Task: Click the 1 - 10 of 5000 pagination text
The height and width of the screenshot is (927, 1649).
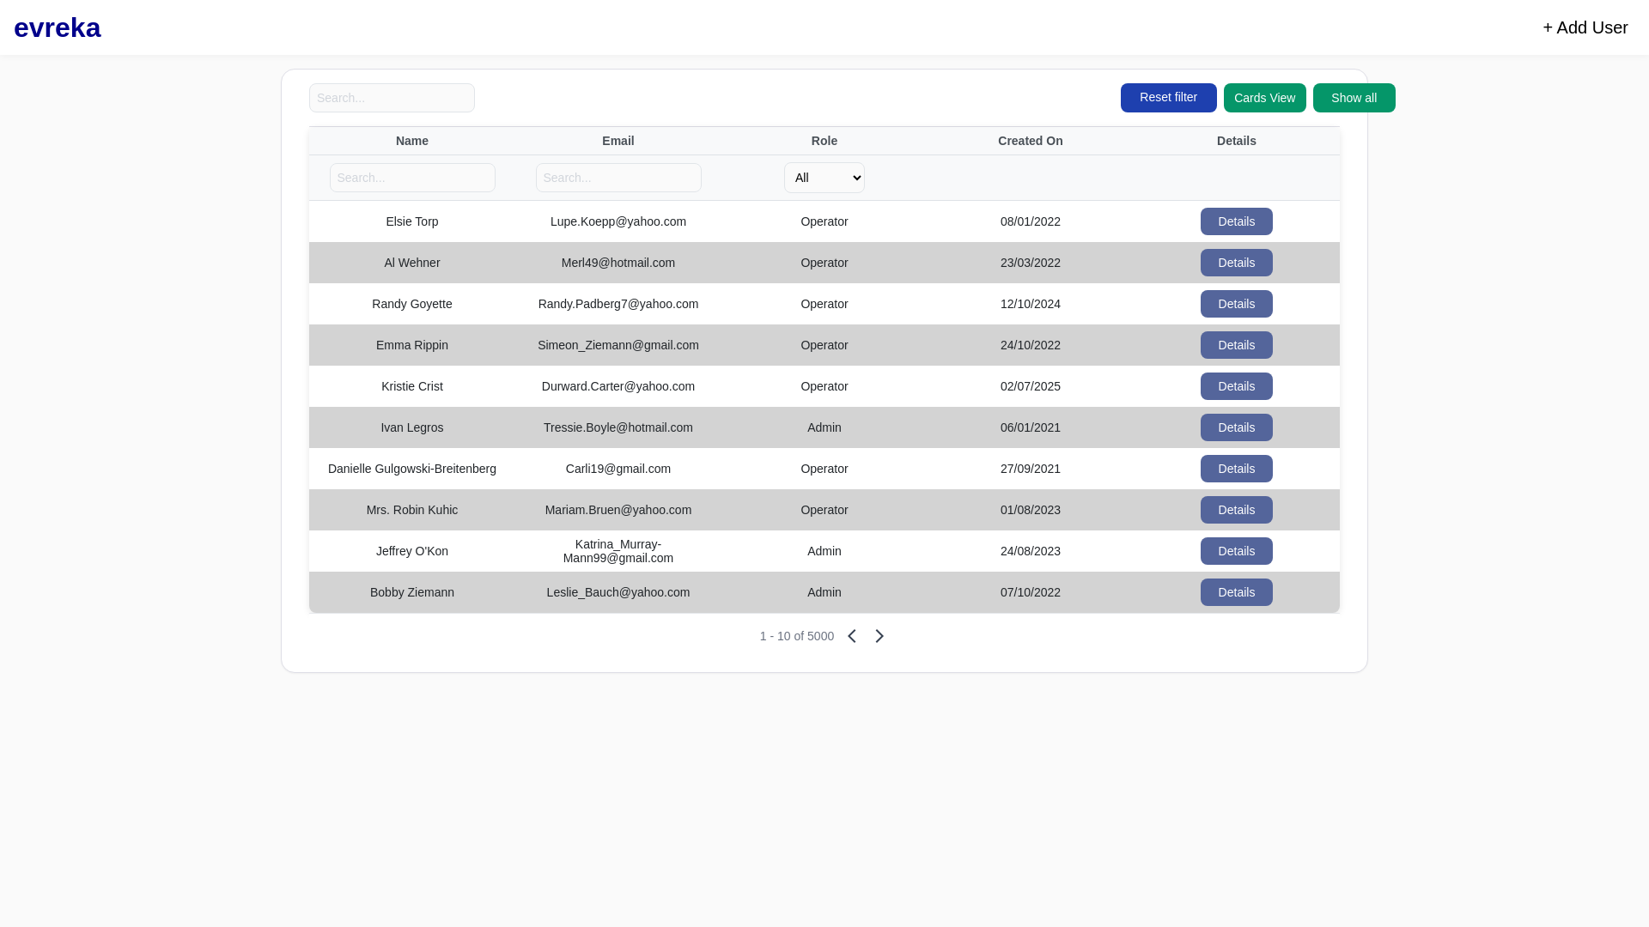Action: [x=796, y=636]
